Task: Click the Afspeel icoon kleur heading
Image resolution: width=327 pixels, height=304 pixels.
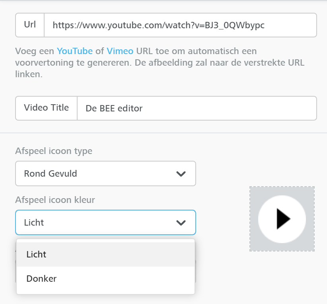Action: [x=55, y=200]
